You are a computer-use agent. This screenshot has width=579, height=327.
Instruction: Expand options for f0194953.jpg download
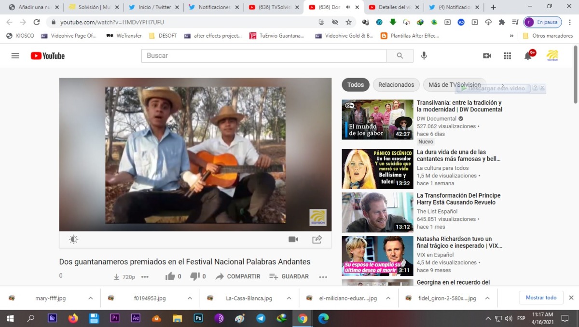[x=190, y=298]
